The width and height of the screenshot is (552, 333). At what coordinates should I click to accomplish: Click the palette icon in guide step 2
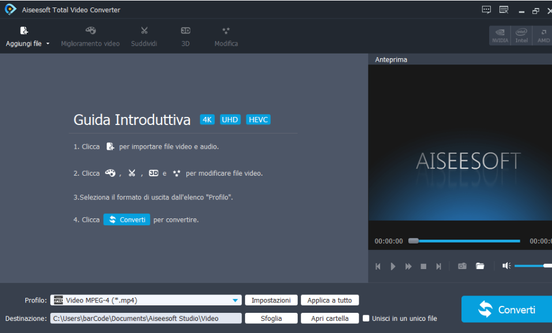pyautogui.click(x=110, y=173)
